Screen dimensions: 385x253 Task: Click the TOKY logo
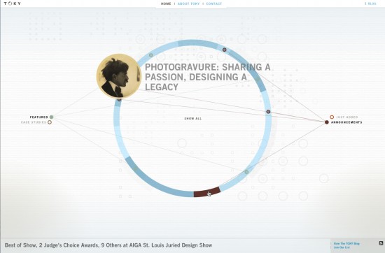[12, 3]
